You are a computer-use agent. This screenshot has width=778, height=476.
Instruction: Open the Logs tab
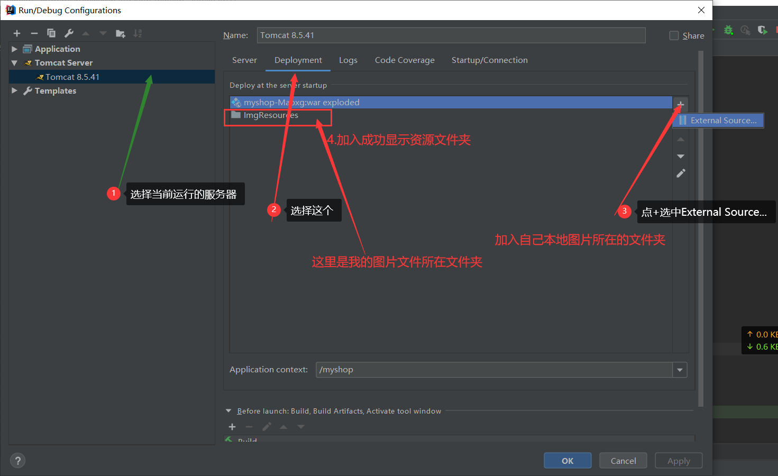(x=348, y=60)
